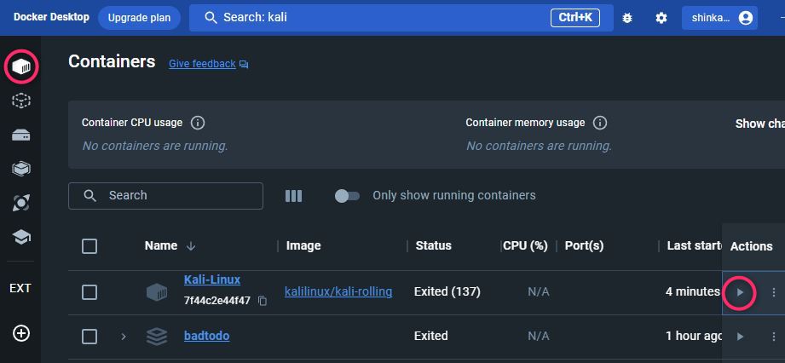Viewport: 785px width, 363px height.
Task: Toggle Only show running containers switch
Action: (x=347, y=196)
